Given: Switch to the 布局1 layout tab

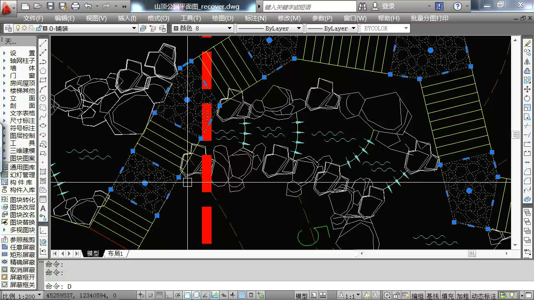Looking at the screenshot, I should coord(116,253).
